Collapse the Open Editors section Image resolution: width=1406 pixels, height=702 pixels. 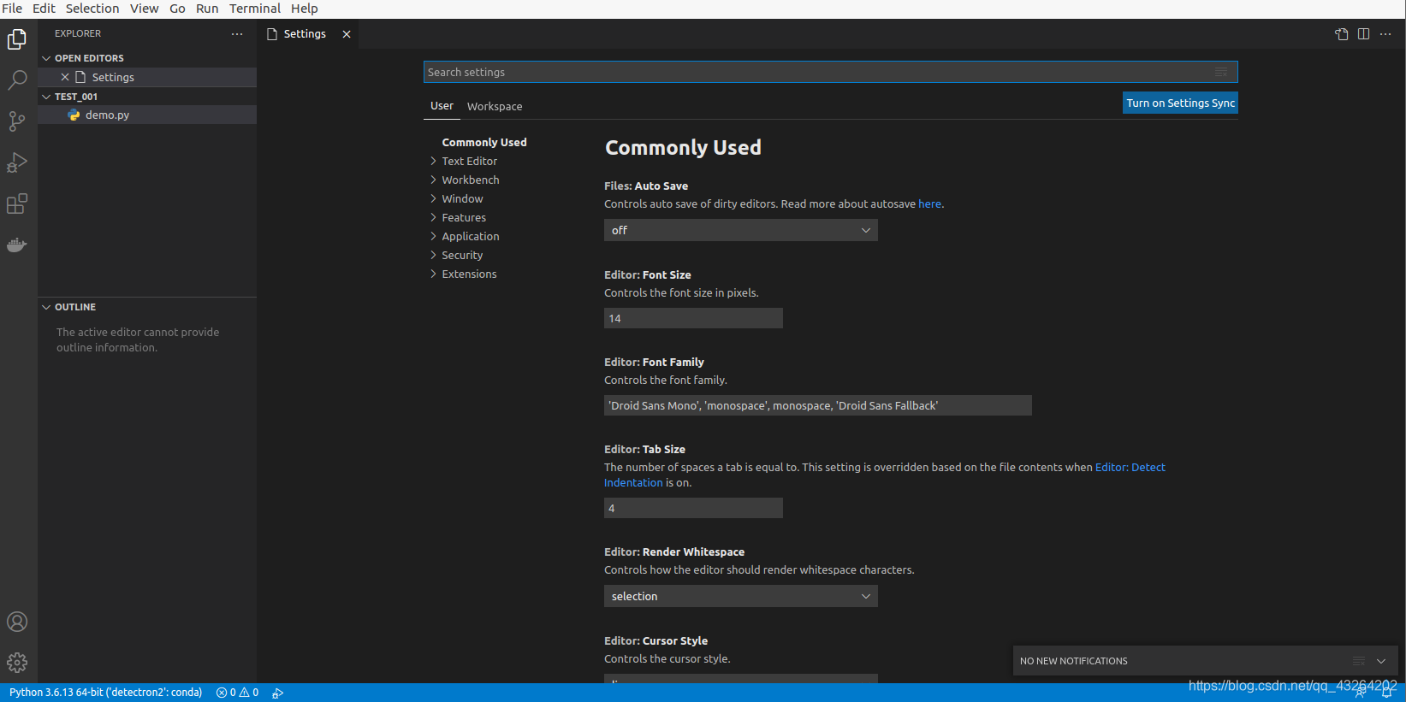coord(46,58)
